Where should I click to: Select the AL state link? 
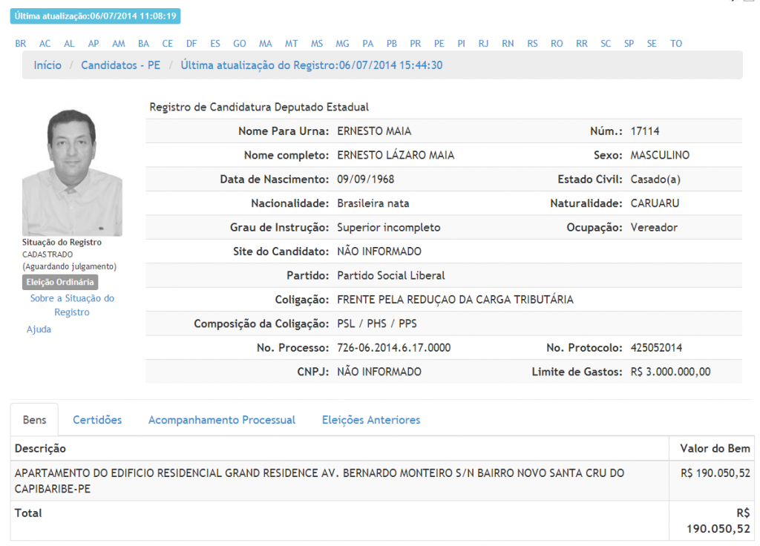[x=69, y=44]
